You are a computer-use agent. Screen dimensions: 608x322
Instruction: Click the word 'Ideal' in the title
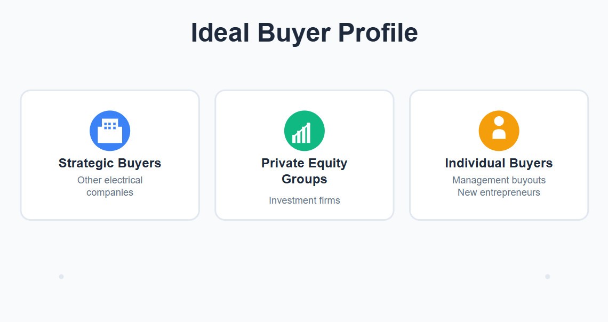(x=220, y=33)
